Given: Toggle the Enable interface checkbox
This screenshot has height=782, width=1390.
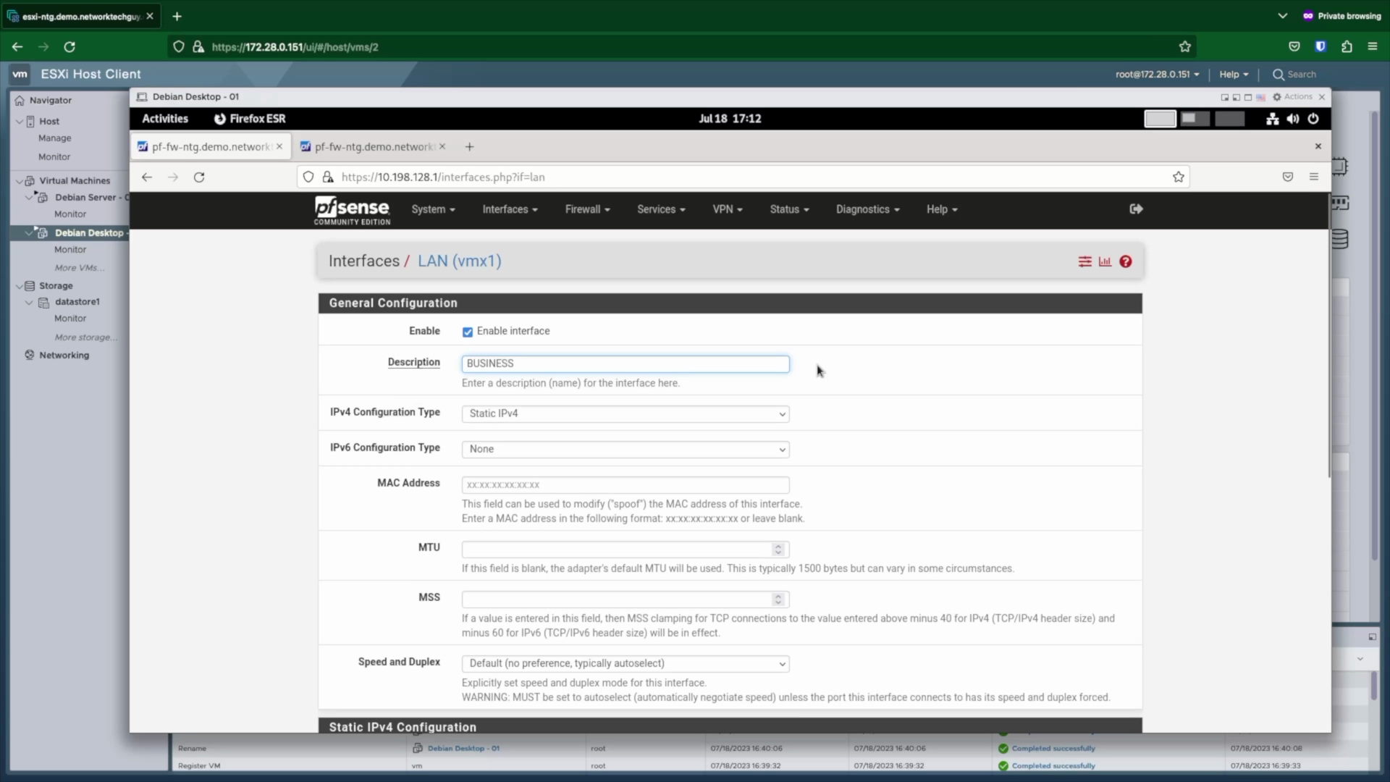Looking at the screenshot, I should coord(468,332).
